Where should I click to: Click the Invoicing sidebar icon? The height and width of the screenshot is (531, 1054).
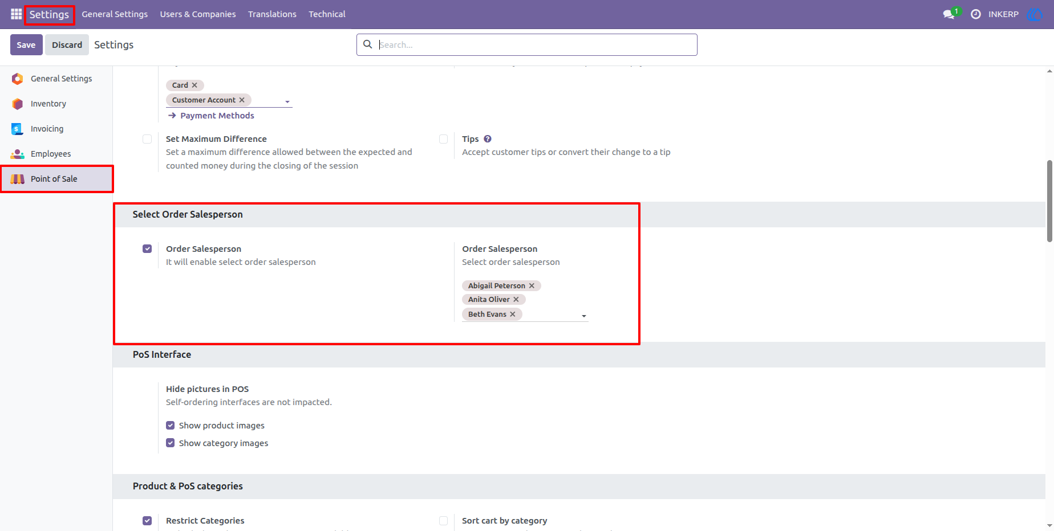pos(17,129)
